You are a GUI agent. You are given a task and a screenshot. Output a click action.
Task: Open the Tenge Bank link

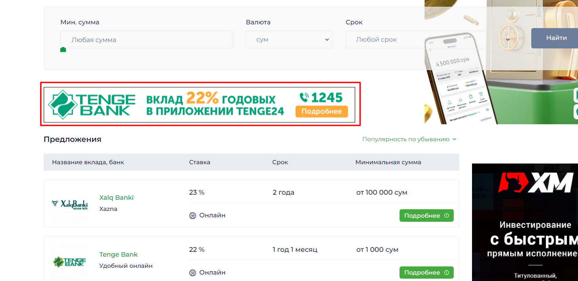pyautogui.click(x=119, y=254)
